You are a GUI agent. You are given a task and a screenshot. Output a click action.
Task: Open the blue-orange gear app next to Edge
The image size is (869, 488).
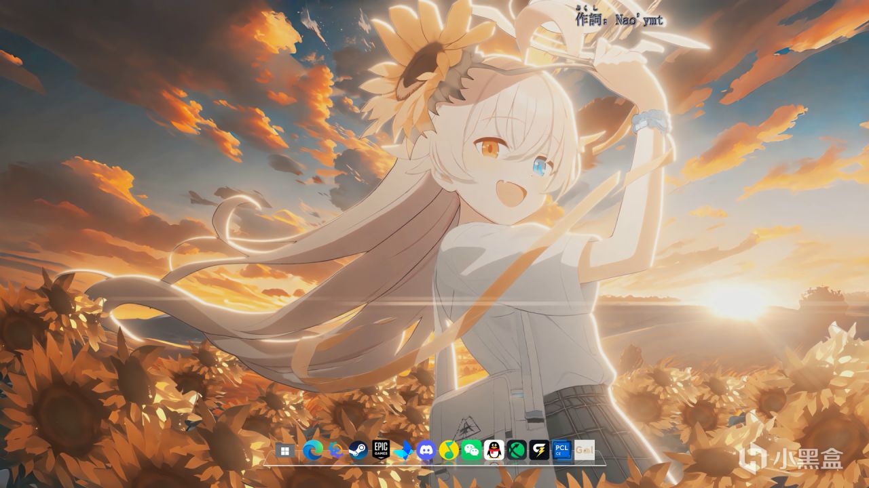335,450
